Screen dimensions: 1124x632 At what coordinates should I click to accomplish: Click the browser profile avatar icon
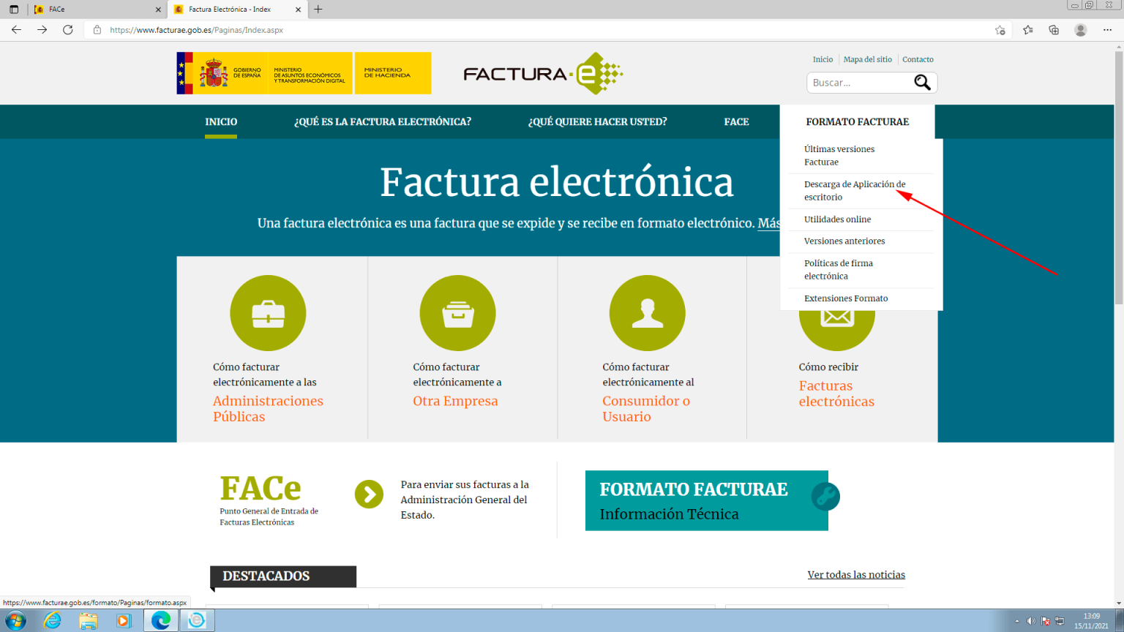point(1080,30)
